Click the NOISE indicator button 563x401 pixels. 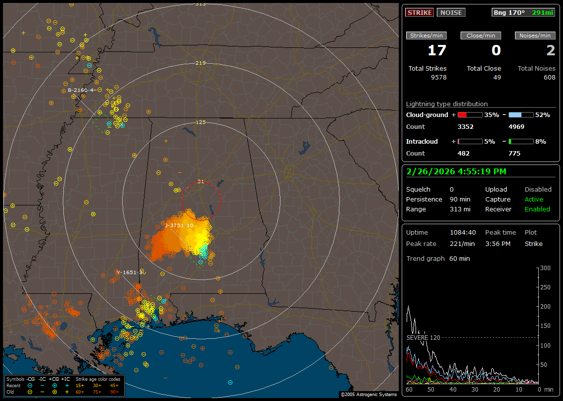(451, 12)
